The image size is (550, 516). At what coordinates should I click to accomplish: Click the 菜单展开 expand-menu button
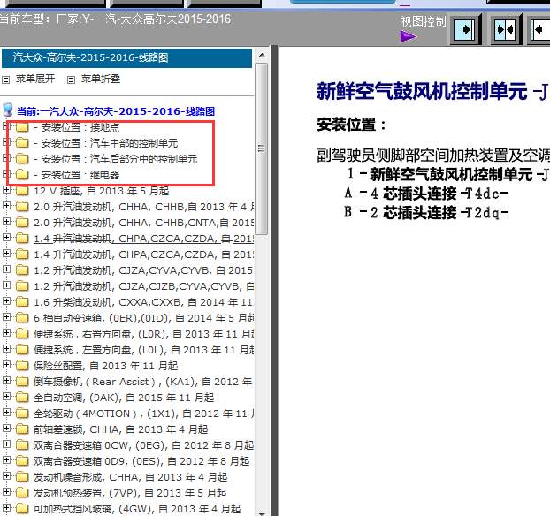coord(29,79)
